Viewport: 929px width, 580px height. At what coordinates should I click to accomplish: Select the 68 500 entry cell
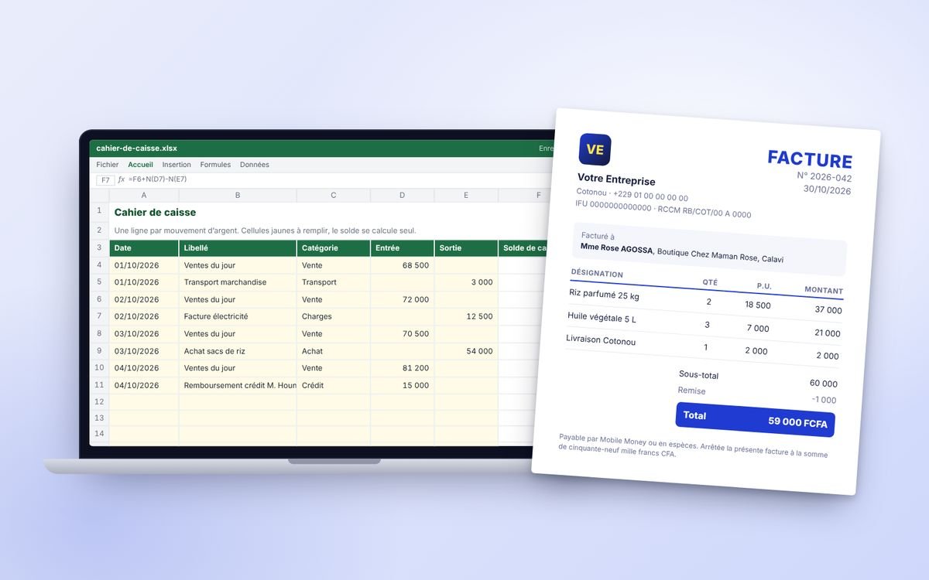[x=402, y=265]
